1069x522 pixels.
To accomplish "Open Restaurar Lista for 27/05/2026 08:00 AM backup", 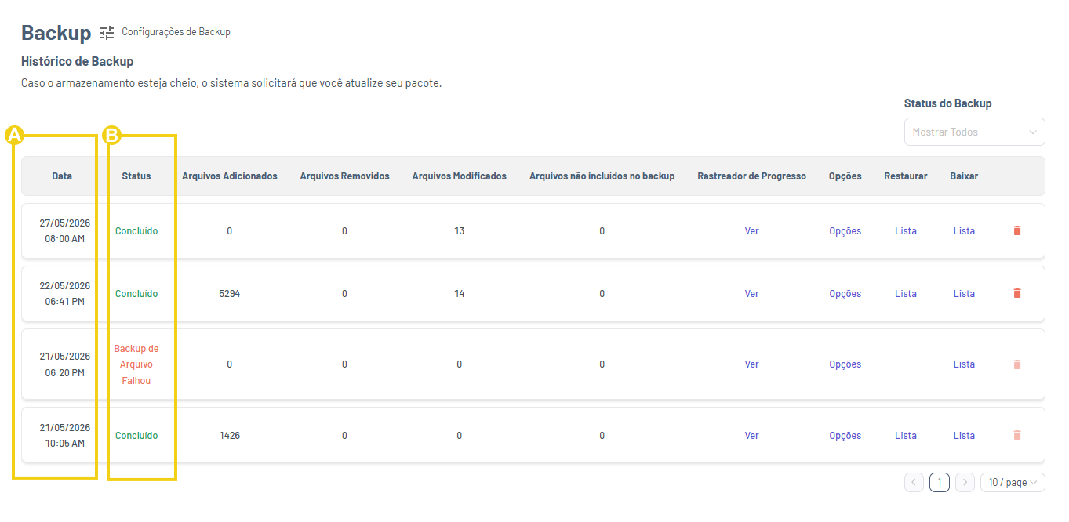I will [905, 231].
